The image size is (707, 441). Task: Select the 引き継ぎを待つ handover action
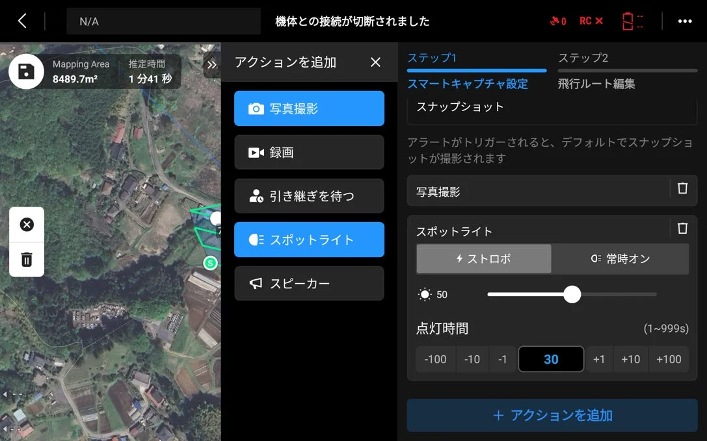309,196
